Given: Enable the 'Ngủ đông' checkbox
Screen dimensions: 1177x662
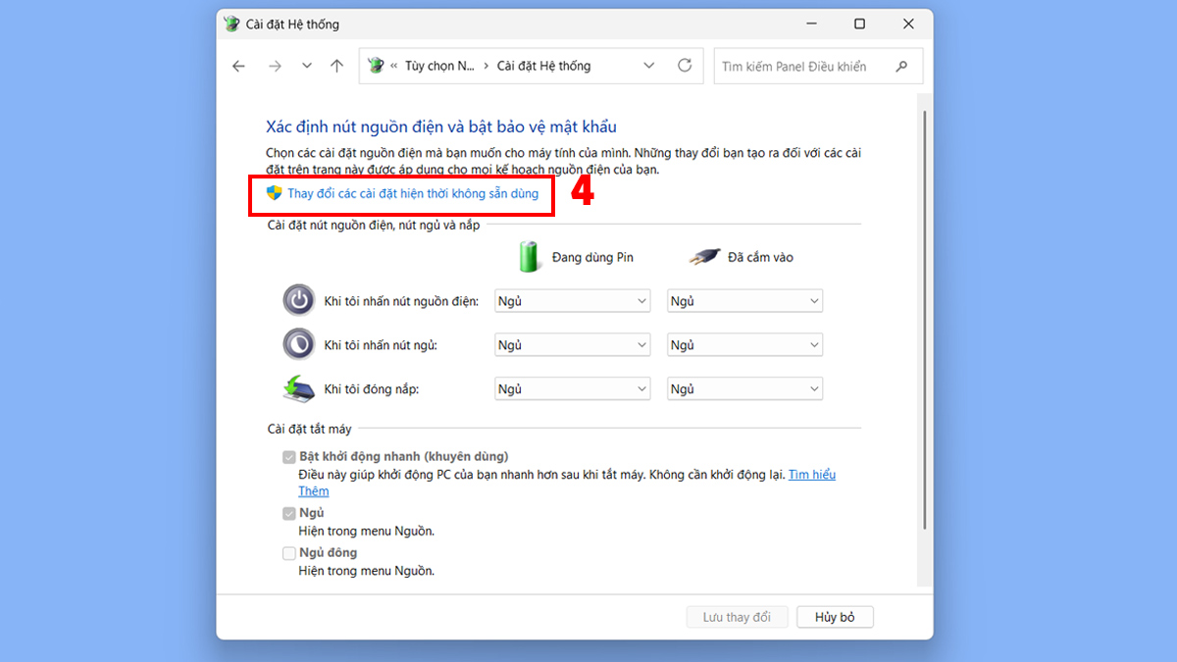Looking at the screenshot, I should (289, 552).
